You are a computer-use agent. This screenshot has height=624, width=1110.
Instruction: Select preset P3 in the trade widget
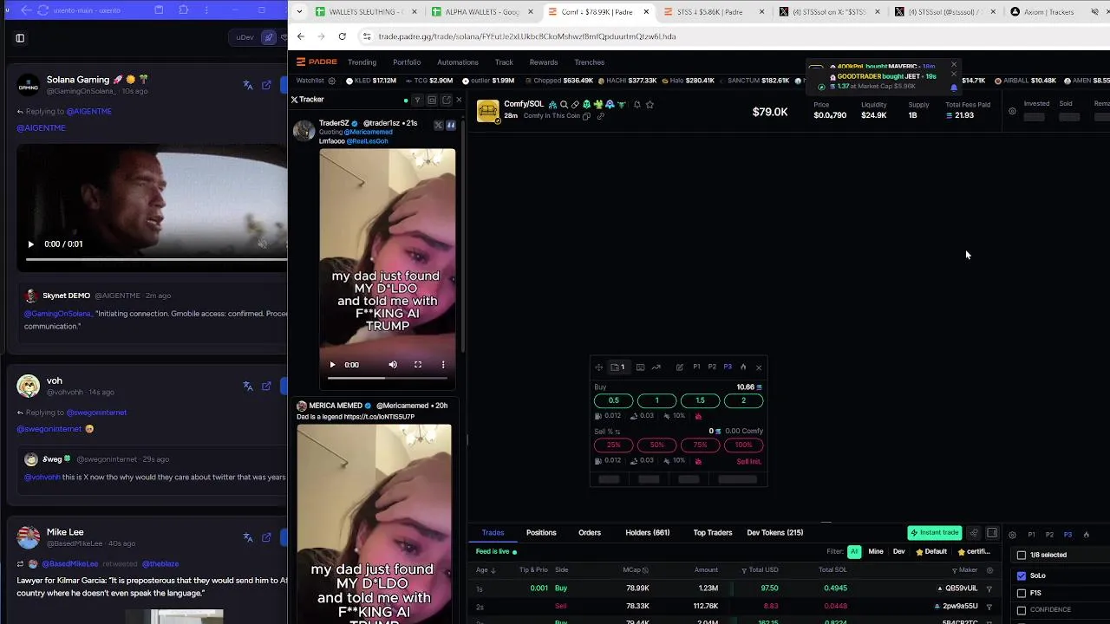(728, 367)
